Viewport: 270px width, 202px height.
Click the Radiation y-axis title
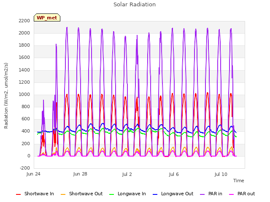click(6, 96)
